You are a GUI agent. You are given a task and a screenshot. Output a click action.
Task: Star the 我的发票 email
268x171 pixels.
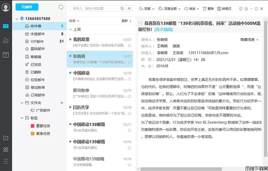[x=129, y=46]
